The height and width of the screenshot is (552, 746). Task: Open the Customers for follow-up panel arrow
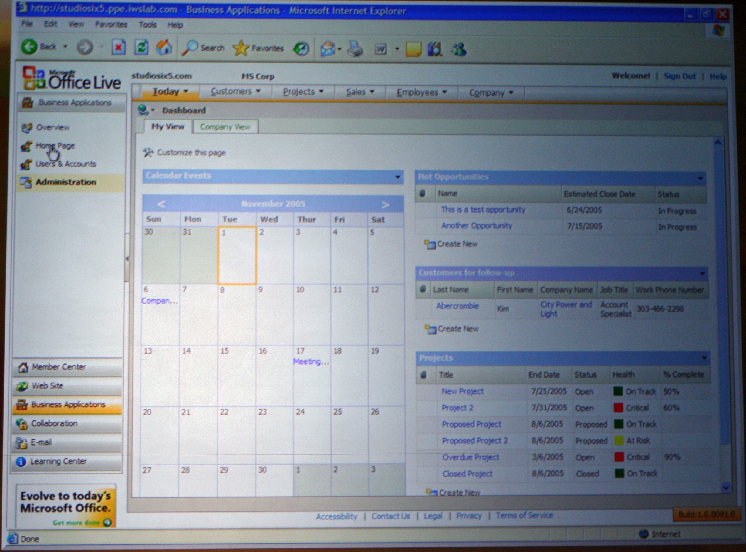click(x=702, y=274)
